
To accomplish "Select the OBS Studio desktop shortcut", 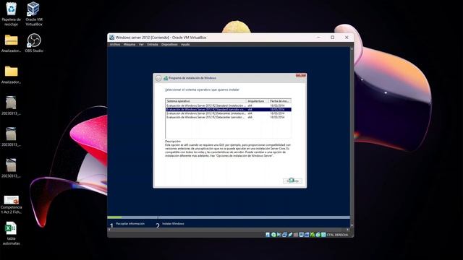I will tap(34, 43).
